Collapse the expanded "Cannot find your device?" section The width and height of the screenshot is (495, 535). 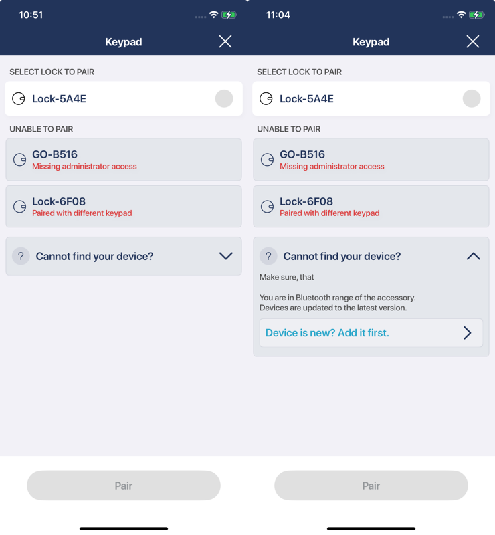473,256
